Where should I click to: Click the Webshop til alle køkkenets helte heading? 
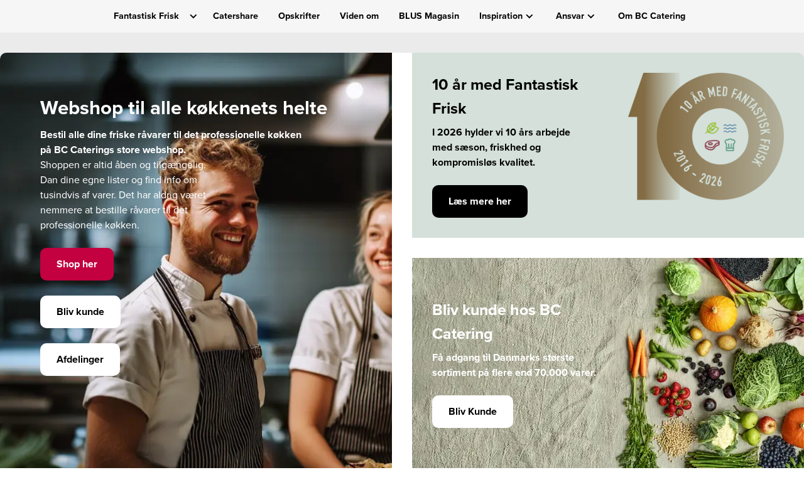click(x=183, y=108)
